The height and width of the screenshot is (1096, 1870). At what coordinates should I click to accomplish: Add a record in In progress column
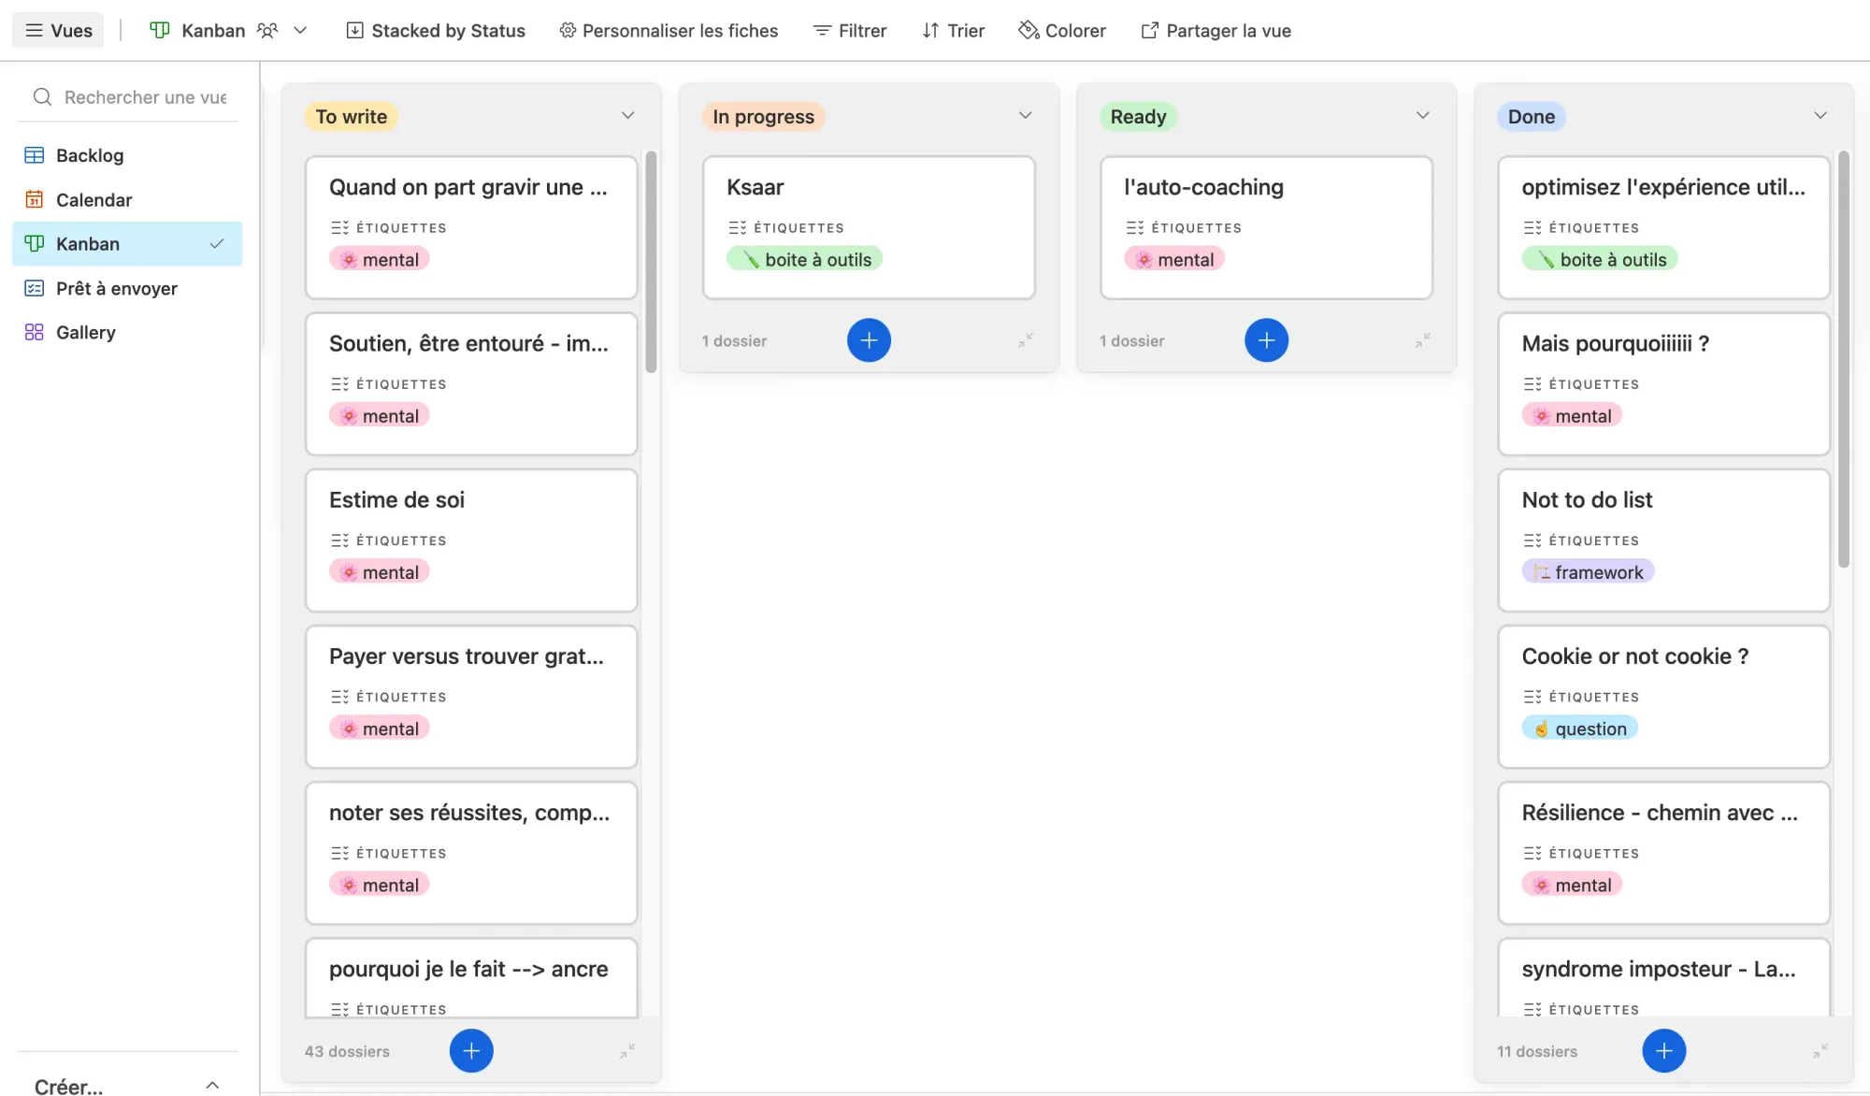tap(869, 340)
